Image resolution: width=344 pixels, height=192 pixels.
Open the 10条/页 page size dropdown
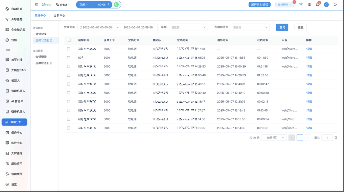coord(274,138)
